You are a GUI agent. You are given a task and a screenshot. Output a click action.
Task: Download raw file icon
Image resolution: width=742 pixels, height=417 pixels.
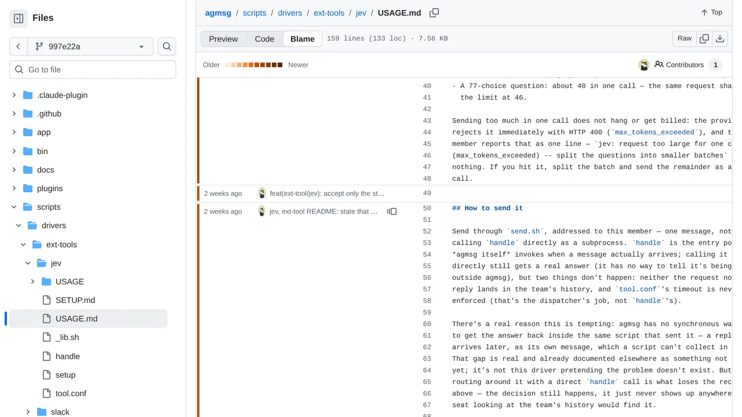click(x=720, y=39)
